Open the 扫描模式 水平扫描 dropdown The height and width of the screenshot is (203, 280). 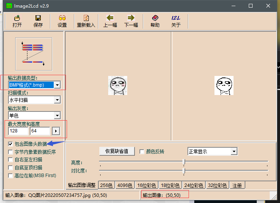pos(57,100)
